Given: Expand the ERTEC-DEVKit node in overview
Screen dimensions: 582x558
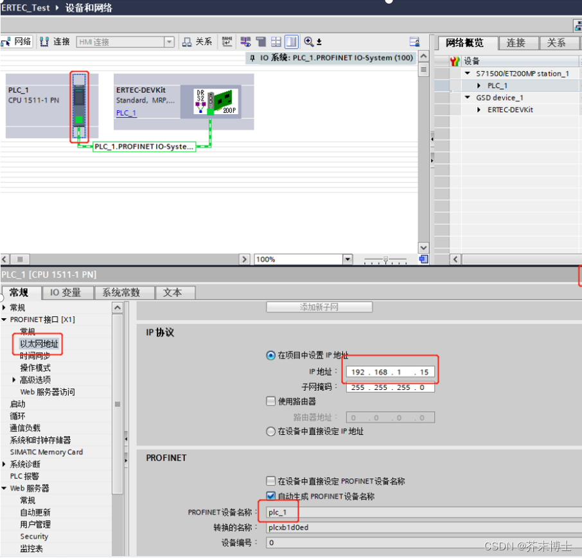Looking at the screenshot, I should tap(479, 110).
